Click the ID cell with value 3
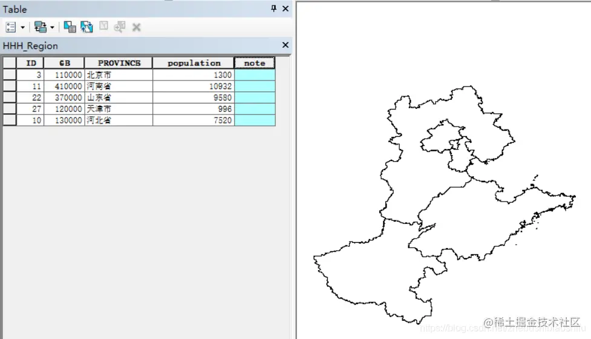The image size is (591, 339). click(x=30, y=74)
